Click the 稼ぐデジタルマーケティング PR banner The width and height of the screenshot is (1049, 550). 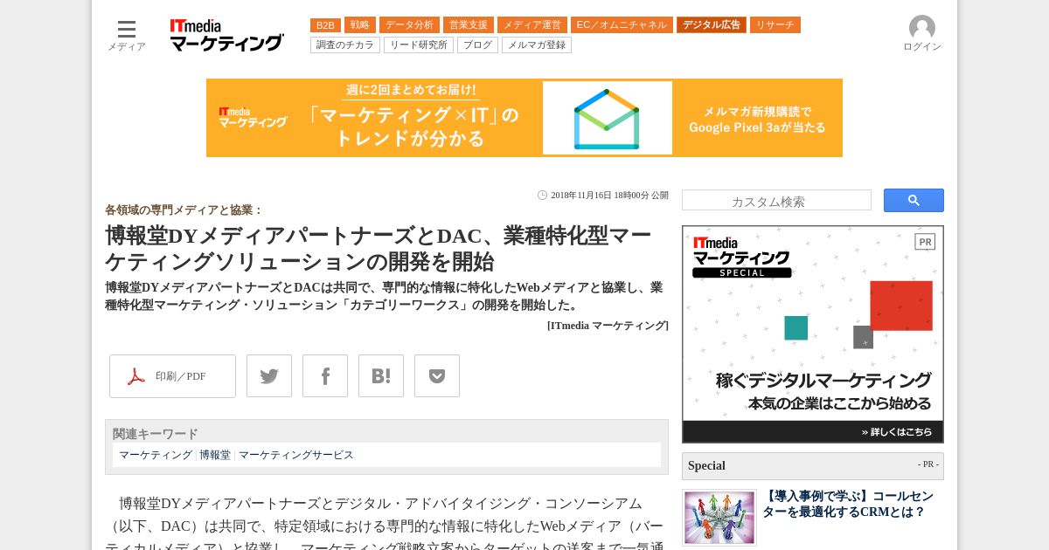813,334
